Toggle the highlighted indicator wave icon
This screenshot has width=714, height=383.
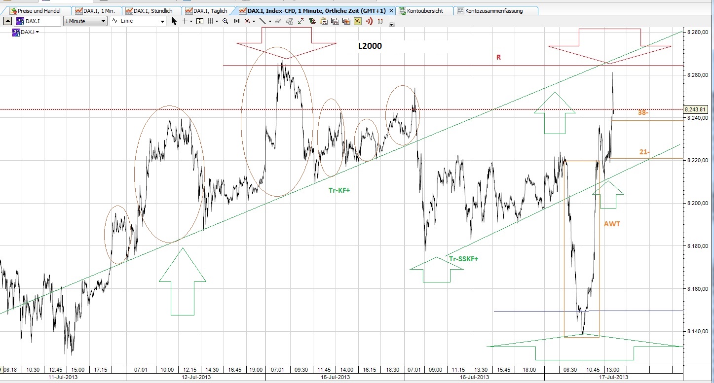(x=358, y=22)
